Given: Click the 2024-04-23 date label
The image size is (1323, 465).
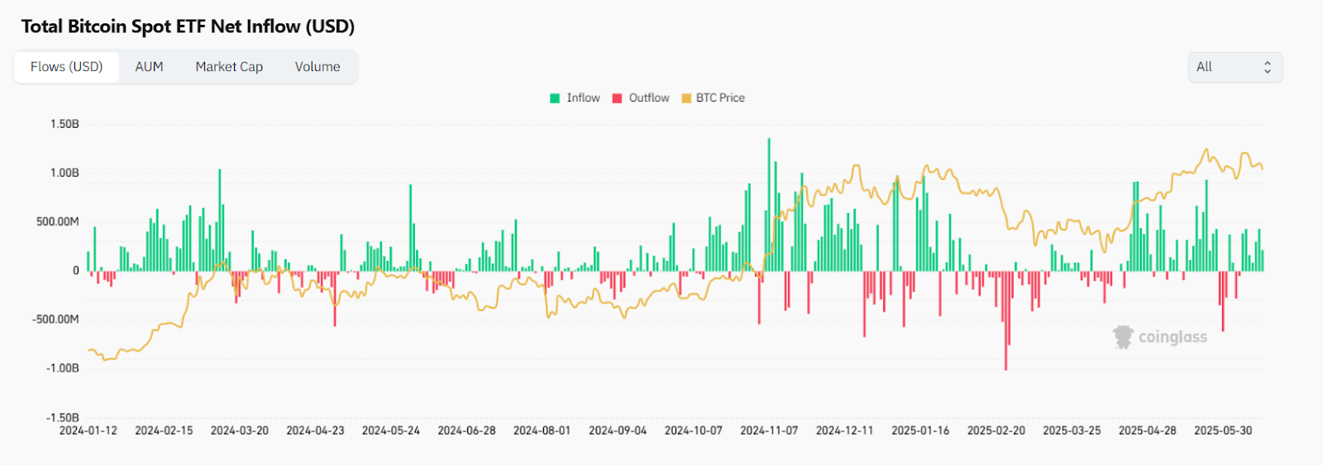Looking at the screenshot, I should click(x=315, y=430).
